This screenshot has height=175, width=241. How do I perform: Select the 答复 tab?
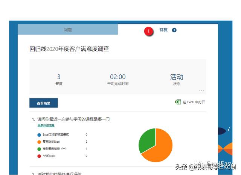pyautogui.click(x=163, y=30)
